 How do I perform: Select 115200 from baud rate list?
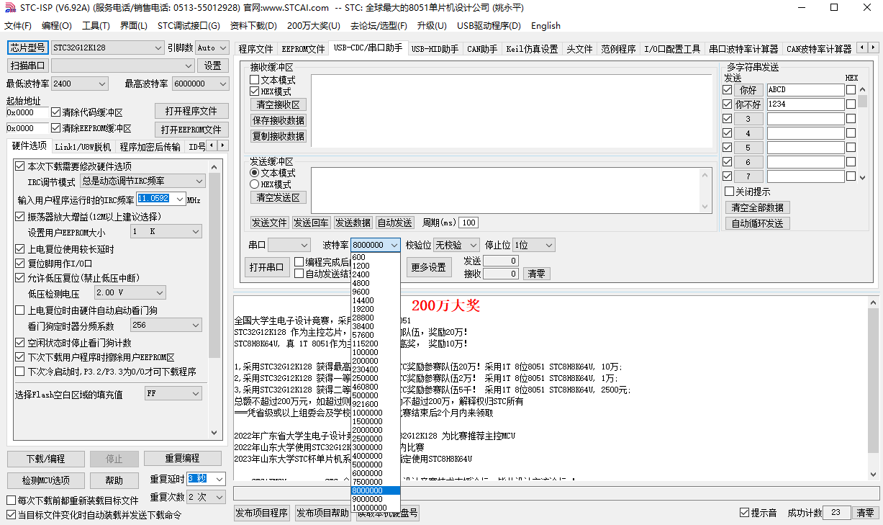(x=366, y=344)
